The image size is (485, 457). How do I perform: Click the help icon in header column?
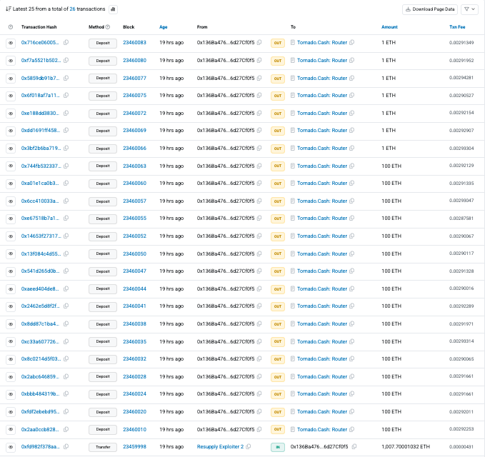(11, 27)
